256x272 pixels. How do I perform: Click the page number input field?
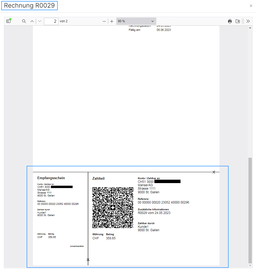(51, 21)
